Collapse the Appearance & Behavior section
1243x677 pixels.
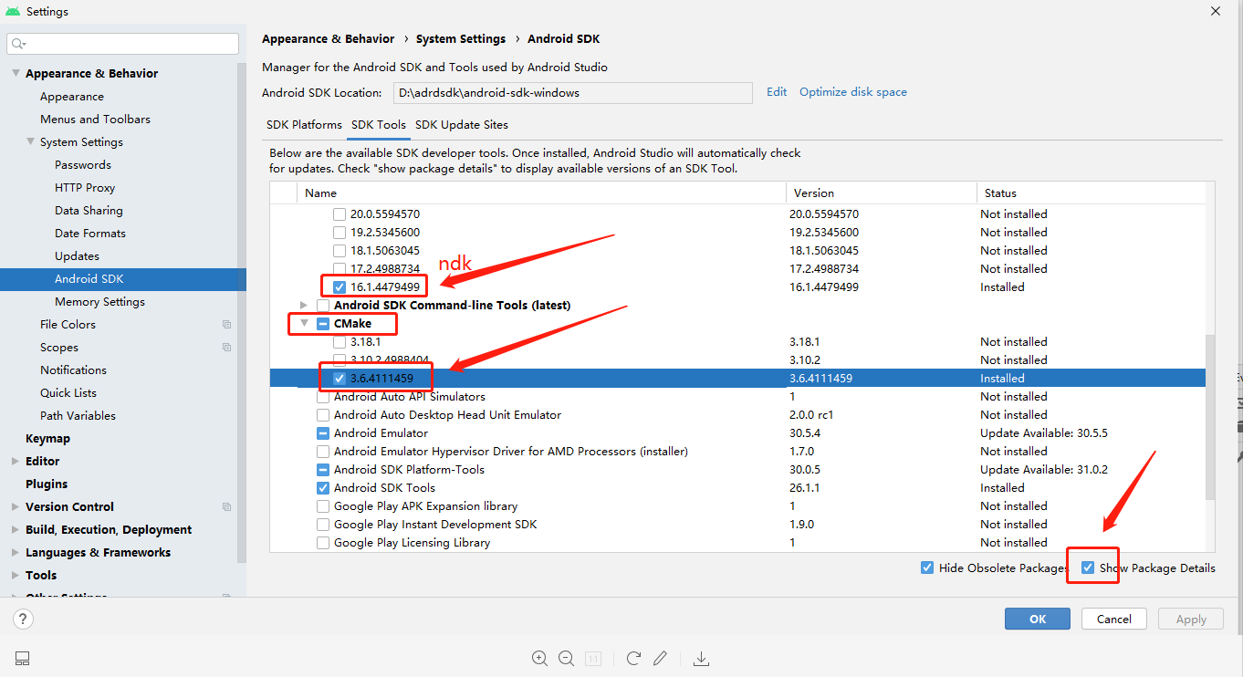click(x=16, y=73)
